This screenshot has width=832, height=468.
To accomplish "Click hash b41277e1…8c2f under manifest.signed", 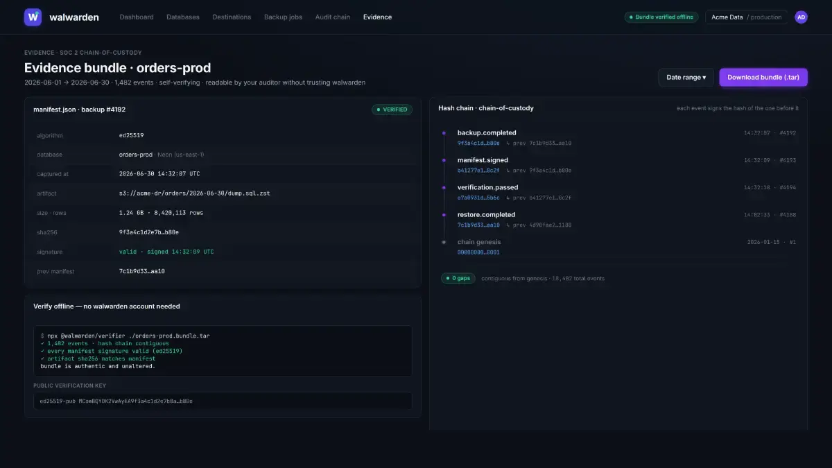I will [478, 171].
